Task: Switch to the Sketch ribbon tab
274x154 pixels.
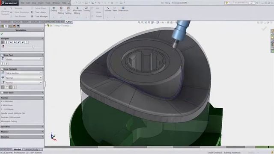Action: pos(25,22)
